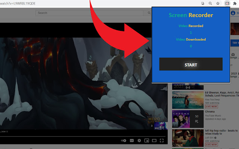Viewport: 239px width, 149px height.
Task: Click the YouTube Search input field
Action: coord(89,13)
